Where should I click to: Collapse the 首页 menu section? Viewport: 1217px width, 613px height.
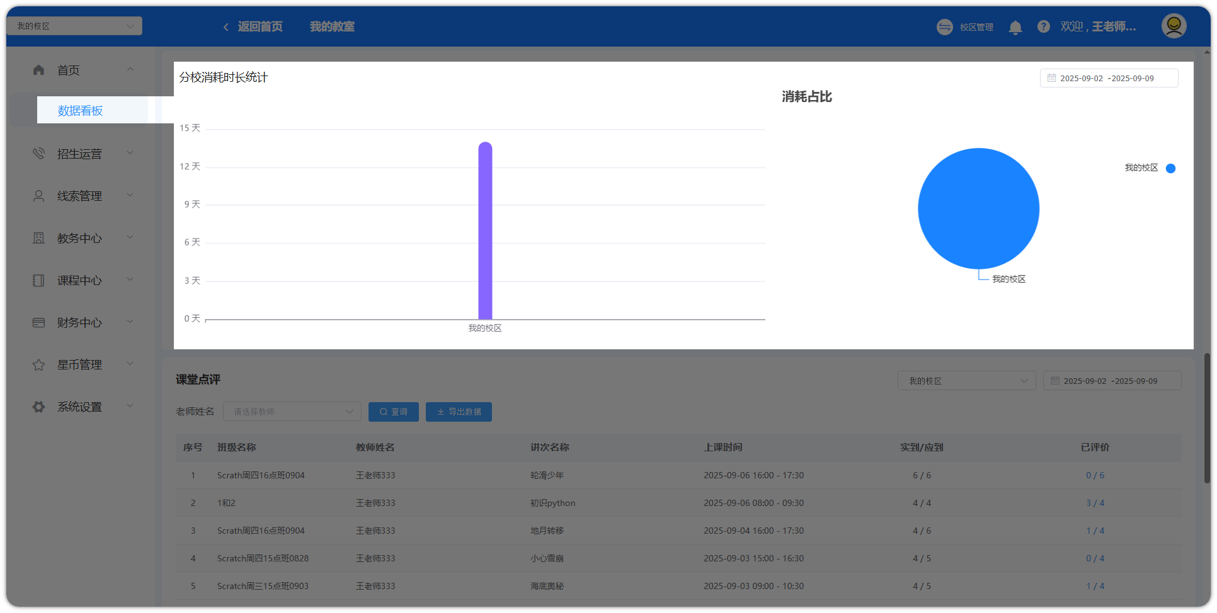130,69
